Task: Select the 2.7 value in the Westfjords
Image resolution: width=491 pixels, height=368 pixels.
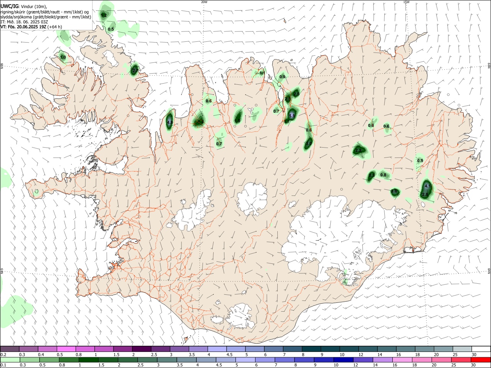Action: [135, 71]
